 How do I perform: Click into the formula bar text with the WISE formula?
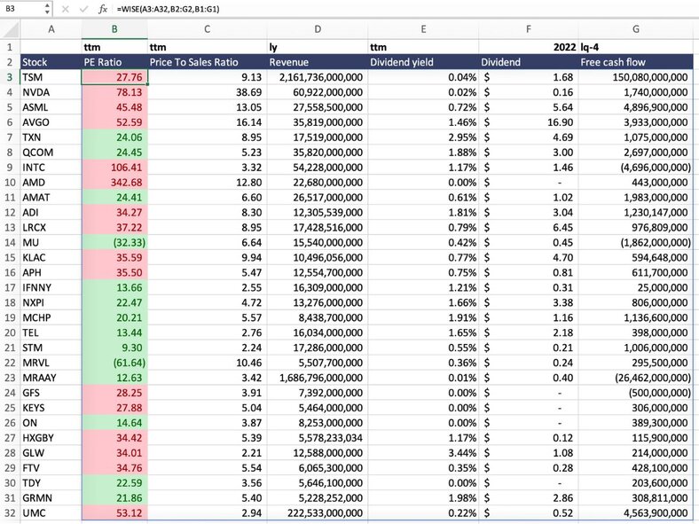click(x=355, y=9)
